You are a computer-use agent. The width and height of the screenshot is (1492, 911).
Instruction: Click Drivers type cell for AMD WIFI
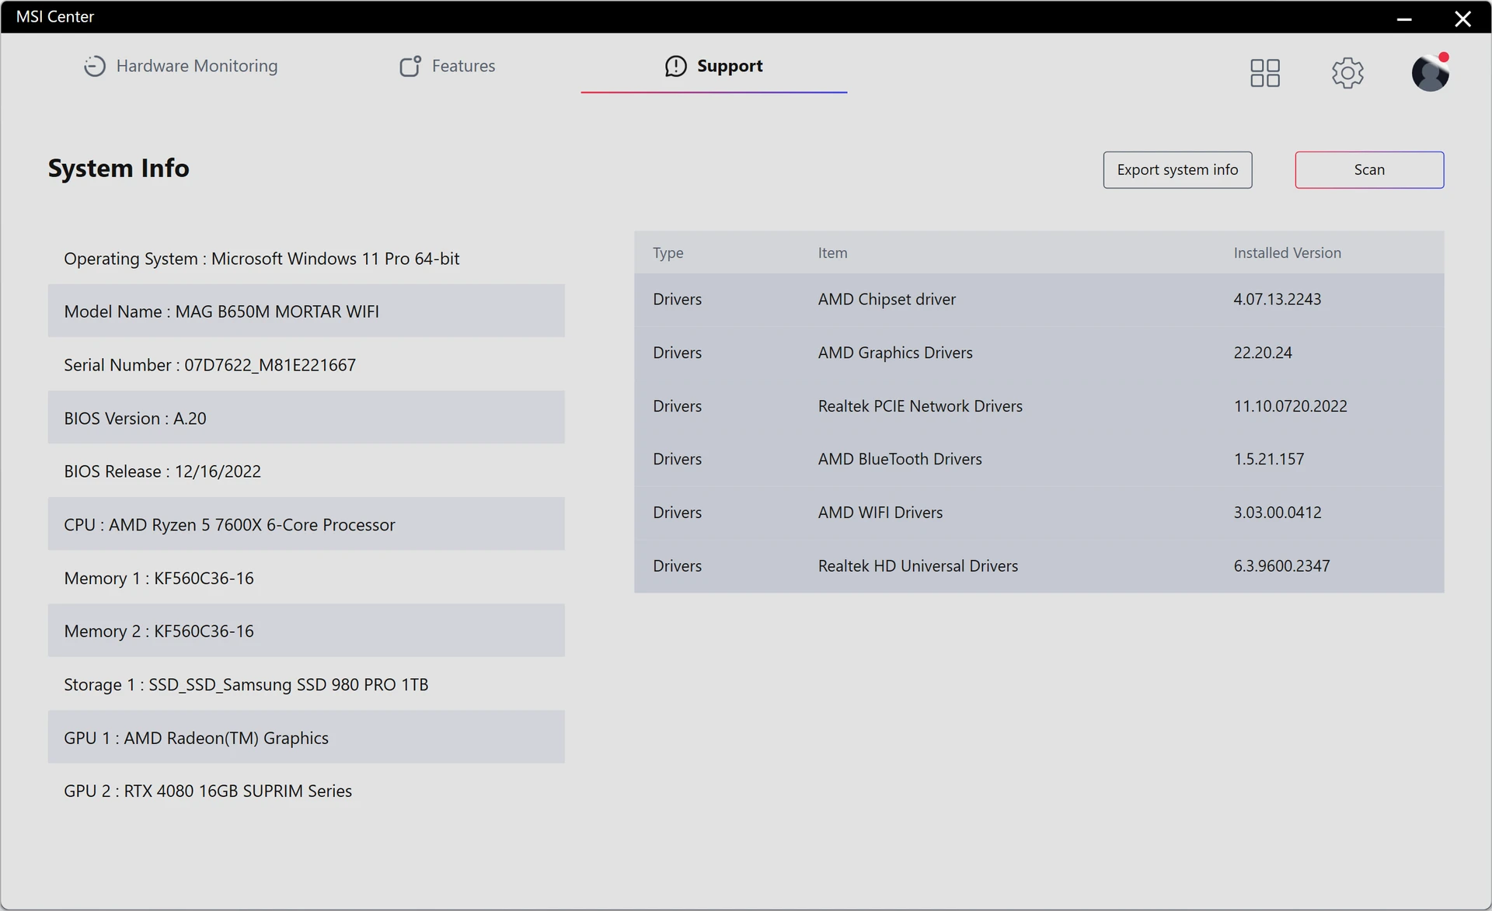pos(677,513)
